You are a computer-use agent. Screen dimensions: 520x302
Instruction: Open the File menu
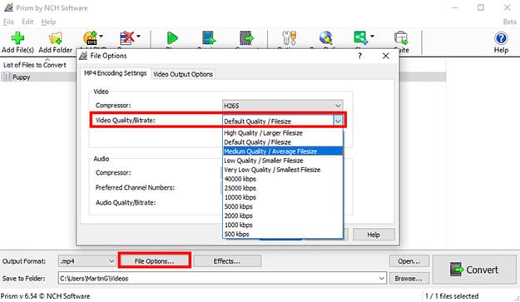(8, 22)
